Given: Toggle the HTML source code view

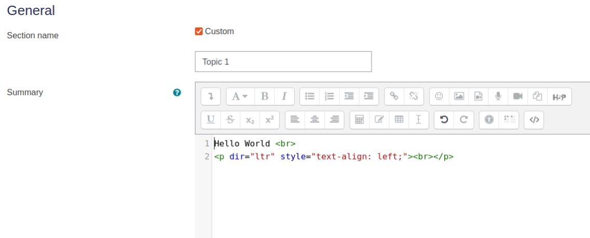Looking at the screenshot, I should [534, 120].
